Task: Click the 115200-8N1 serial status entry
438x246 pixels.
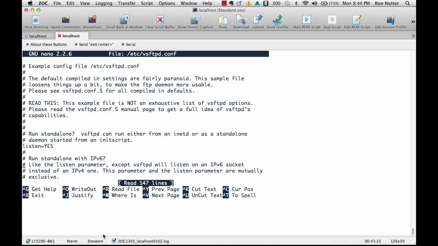Action: (40, 241)
